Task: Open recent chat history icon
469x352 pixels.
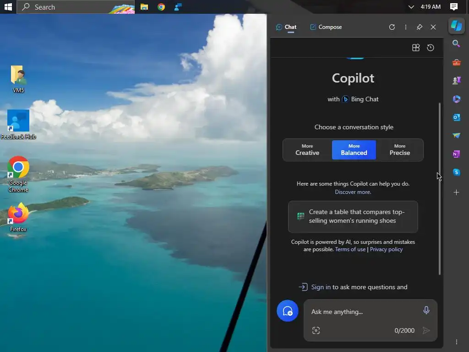Action: coord(431,48)
